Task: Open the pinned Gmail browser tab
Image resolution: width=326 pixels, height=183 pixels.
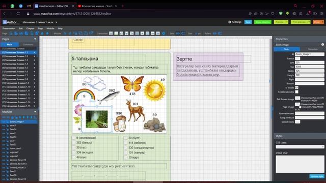Action: pyautogui.click(x=29, y=6)
